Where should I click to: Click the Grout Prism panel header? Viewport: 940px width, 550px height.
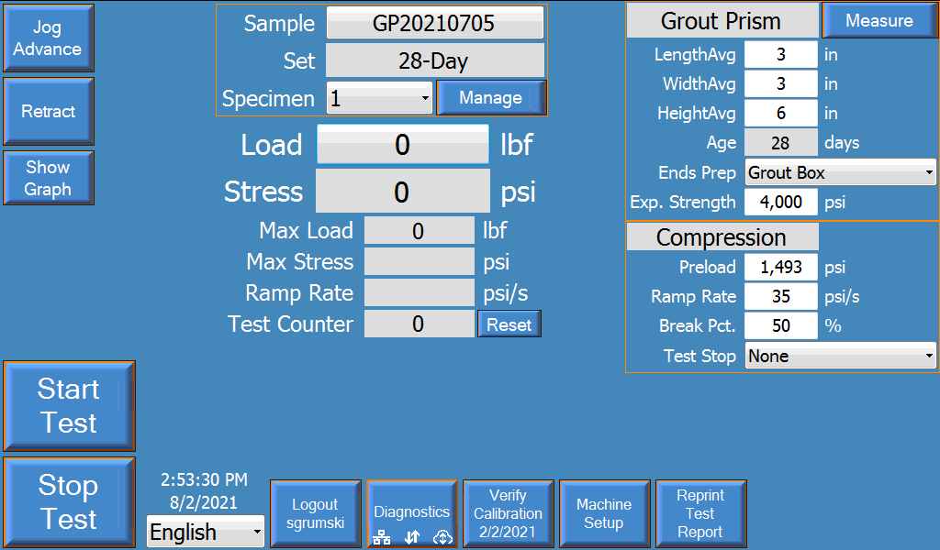point(722,21)
